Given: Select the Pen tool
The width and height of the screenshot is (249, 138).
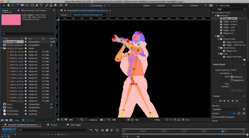Looking at the screenshot, I should pyautogui.click(x=37, y=5).
